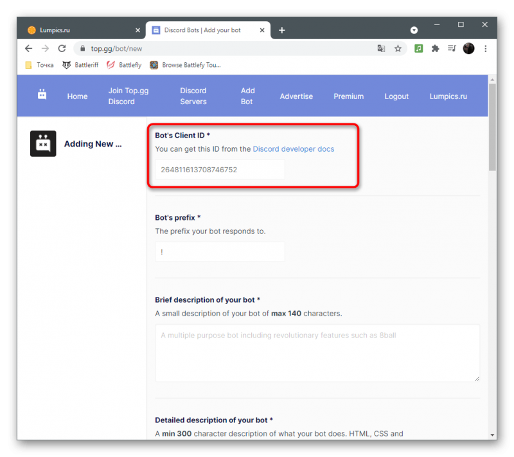The image size is (514, 457).
Task: Click into the Bot's prefix field
Action: click(x=220, y=252)
